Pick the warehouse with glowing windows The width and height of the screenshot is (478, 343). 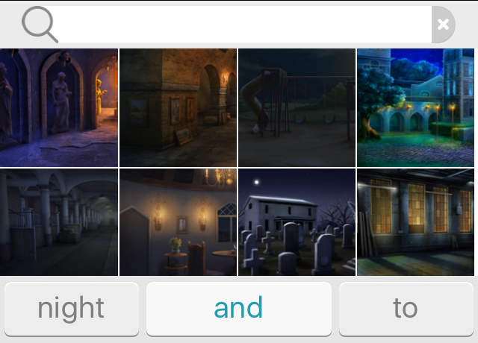click(x=415, y=222)
